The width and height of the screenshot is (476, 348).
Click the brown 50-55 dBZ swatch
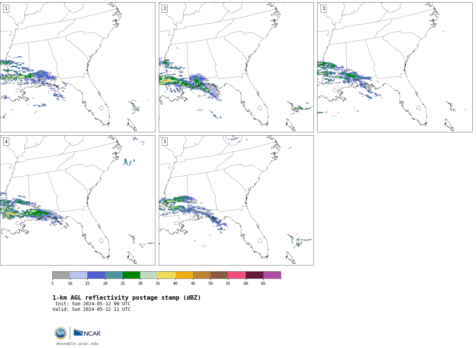coord(219,275)
